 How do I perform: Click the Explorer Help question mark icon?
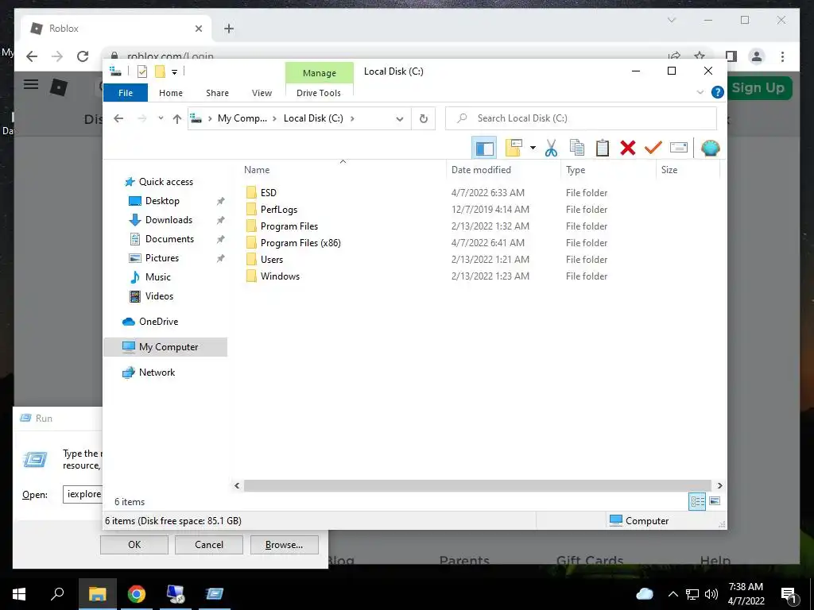(x=718, y=92)
